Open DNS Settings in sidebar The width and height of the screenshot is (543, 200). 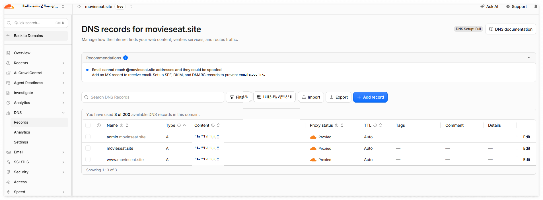21,142
